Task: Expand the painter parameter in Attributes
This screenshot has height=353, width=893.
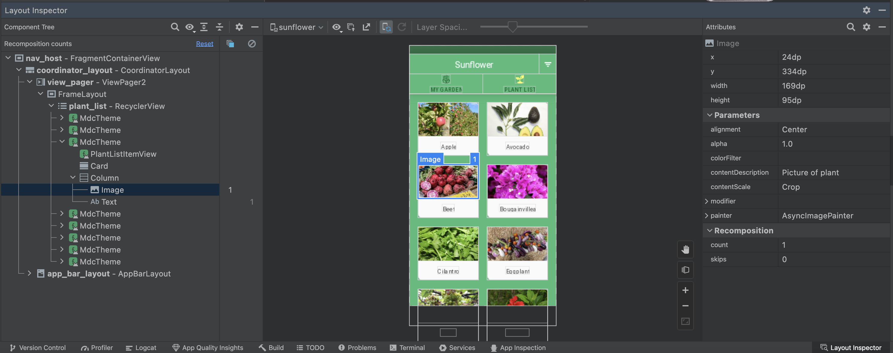Action: pos(706,215)
